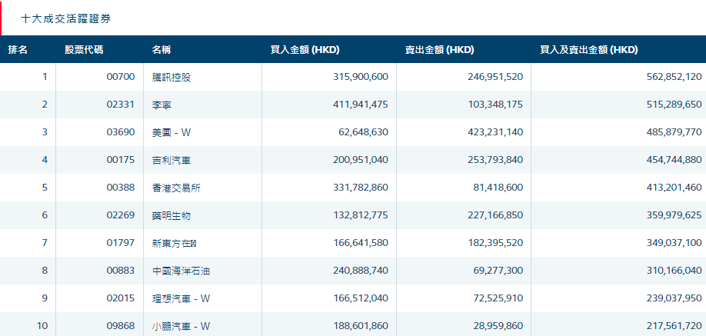Click the 十大成交活躍證券 section title
The image size is (706, 336).
coord(65,18)
